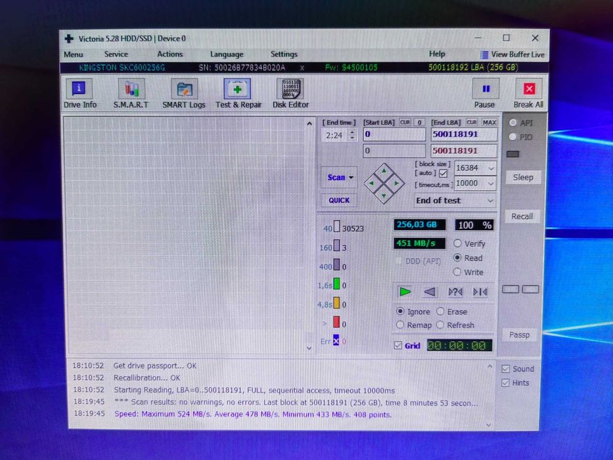Click the 0 button next to Start LBA
This screenshot has height=460, width=613.
(x=419, y=122)
